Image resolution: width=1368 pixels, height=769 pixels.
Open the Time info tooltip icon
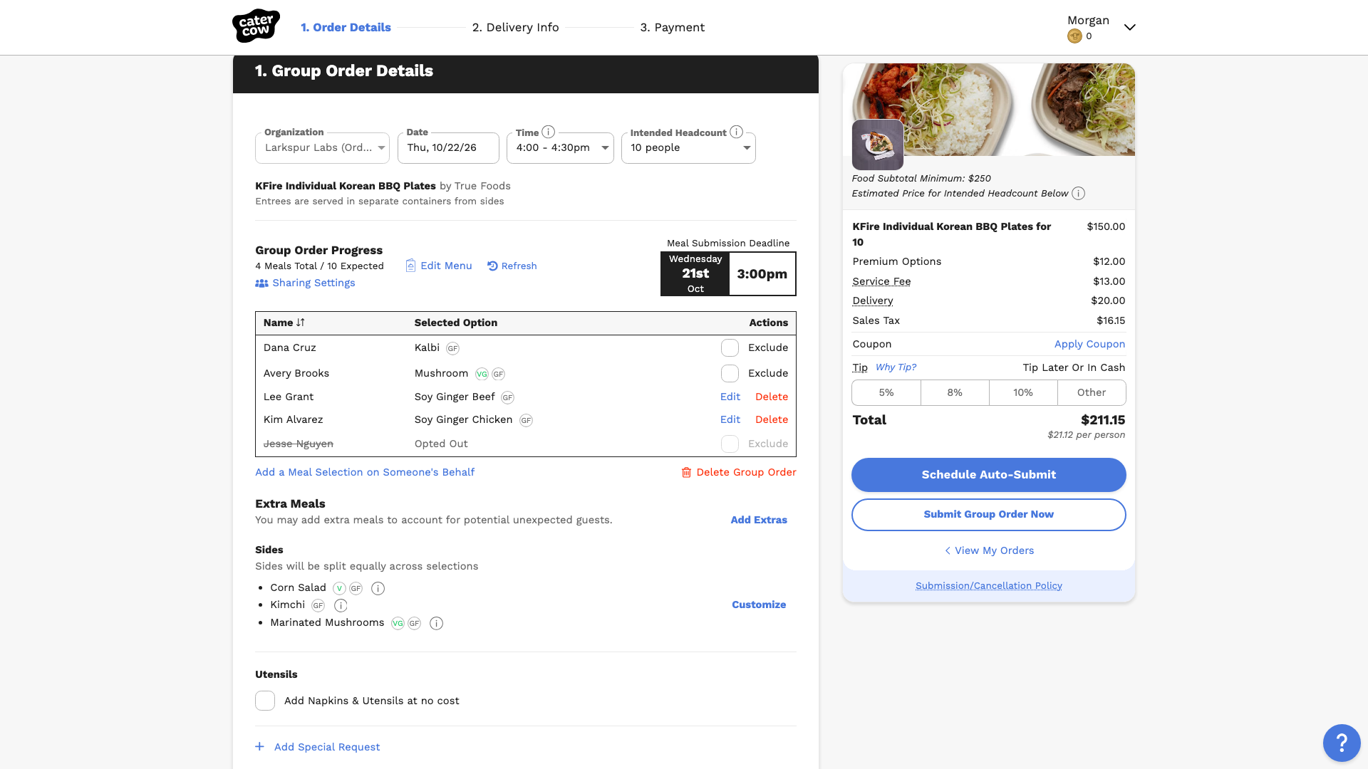548,132
